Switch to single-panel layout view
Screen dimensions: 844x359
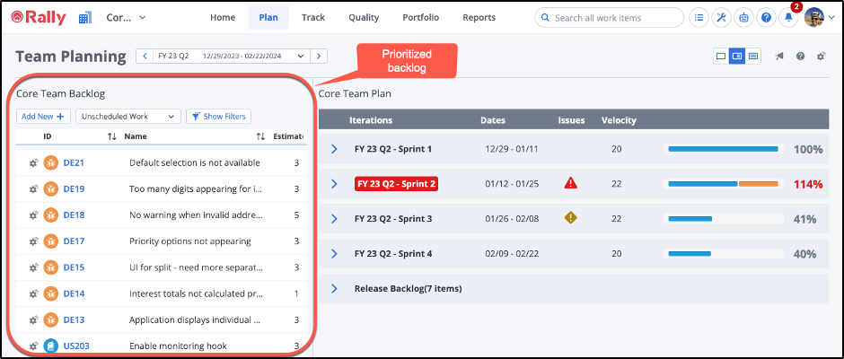(x=720, y=57)
